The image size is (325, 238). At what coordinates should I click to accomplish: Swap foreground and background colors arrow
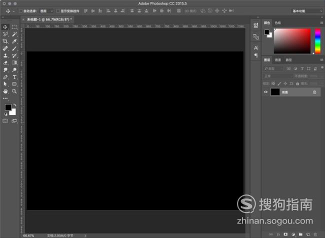(x=14, y=105)
